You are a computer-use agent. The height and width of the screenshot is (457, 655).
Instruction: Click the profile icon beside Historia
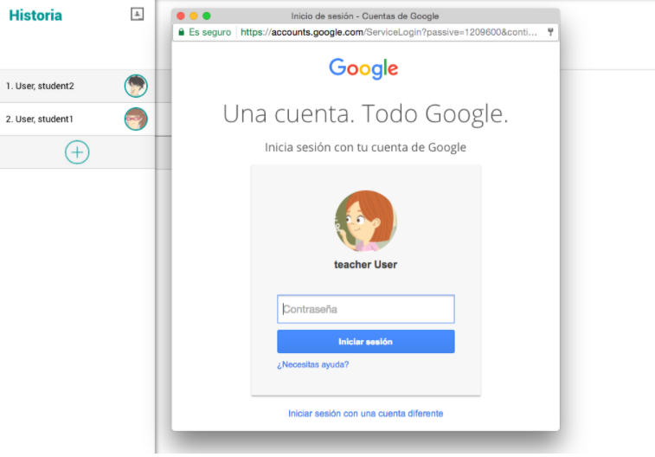137,14
